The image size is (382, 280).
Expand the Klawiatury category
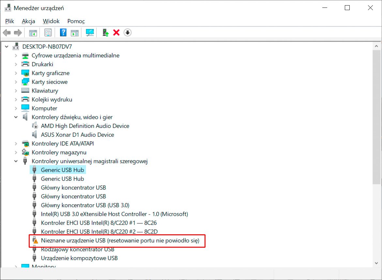click(16, 90)
